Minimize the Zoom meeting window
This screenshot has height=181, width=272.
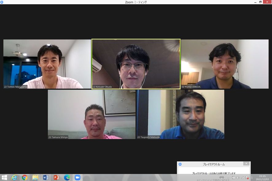coord(255,2)
